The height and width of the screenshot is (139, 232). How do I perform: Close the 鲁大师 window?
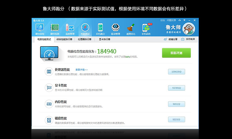[195, 20]
